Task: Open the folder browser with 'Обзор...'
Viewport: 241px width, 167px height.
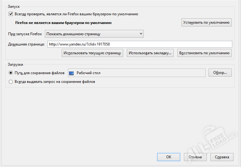Action: click(x=220, y=73)
